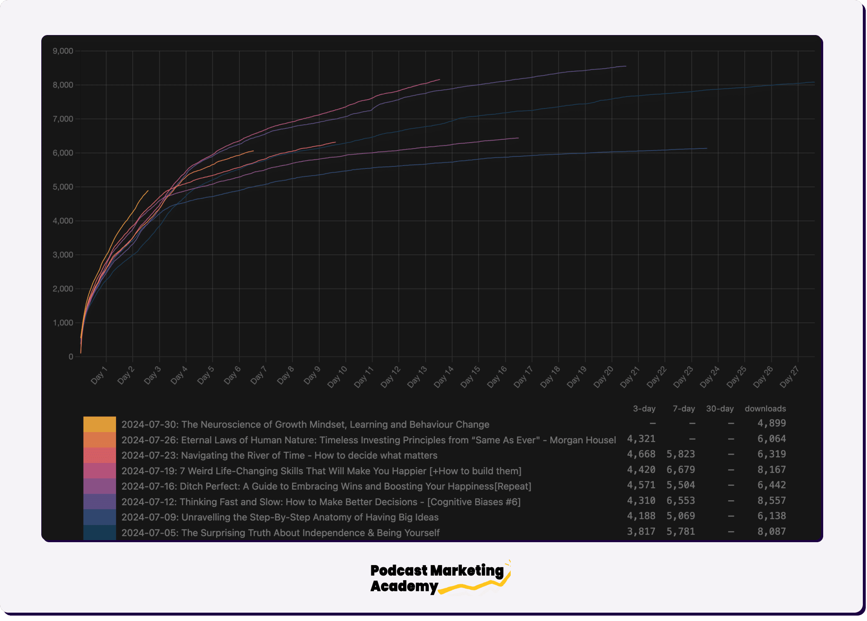Click the swatch for 2024-07-16 Ditch Perfect episode
This screenshot has height=621, width=867.
[x=100, y=486]
